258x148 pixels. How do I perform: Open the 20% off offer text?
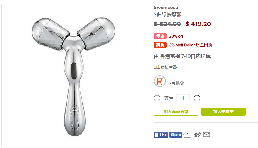click(x=176, y=36)
